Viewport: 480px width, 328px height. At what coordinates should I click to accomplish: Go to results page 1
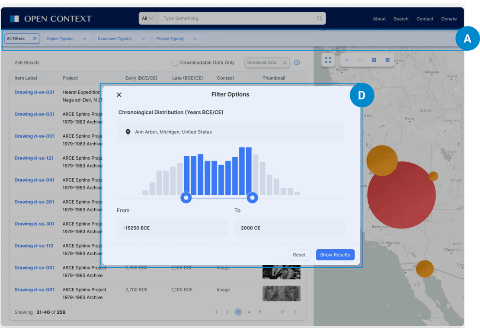click(216, 312)
